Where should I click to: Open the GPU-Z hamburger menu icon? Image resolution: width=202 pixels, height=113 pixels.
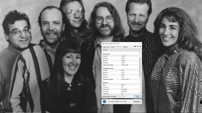point(140,46)
